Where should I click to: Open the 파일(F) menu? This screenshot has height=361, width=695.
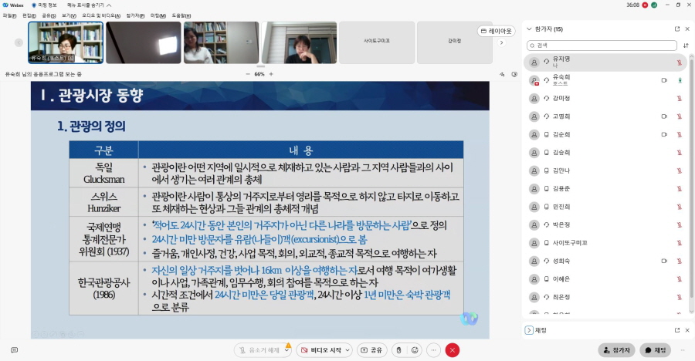click(9, 15)
